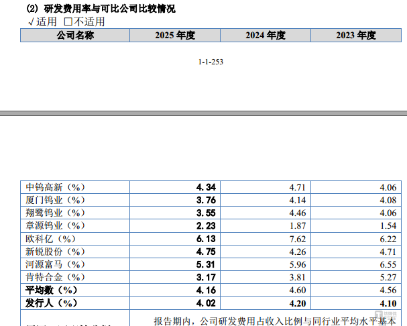Click 平均数 2023 value 4.56

tap(388, 290)
